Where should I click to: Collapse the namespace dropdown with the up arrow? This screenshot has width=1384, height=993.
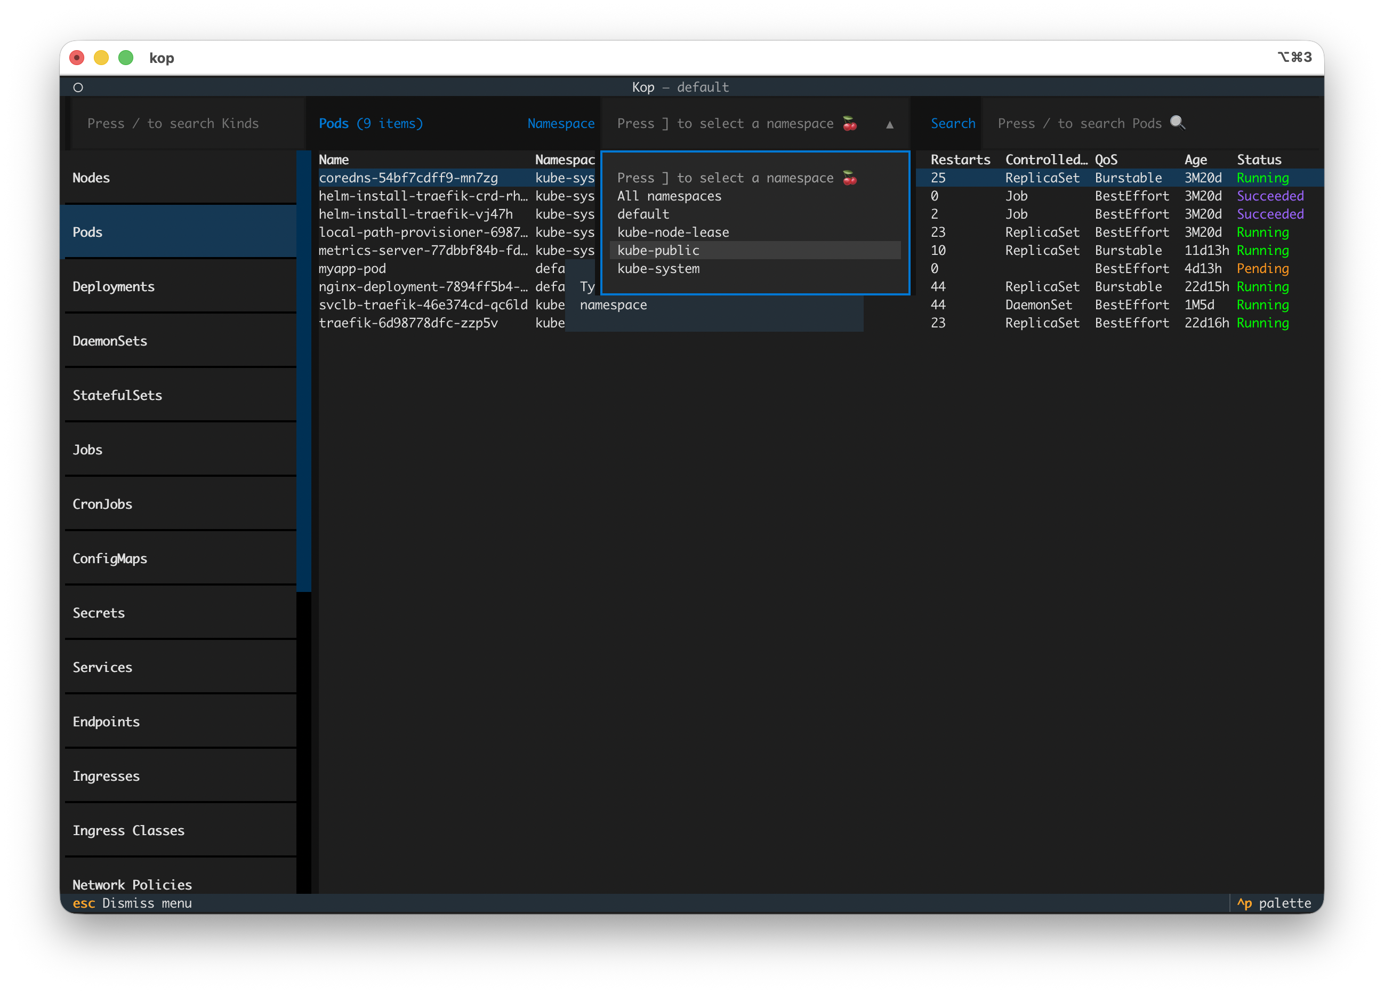tap(890, 124)
